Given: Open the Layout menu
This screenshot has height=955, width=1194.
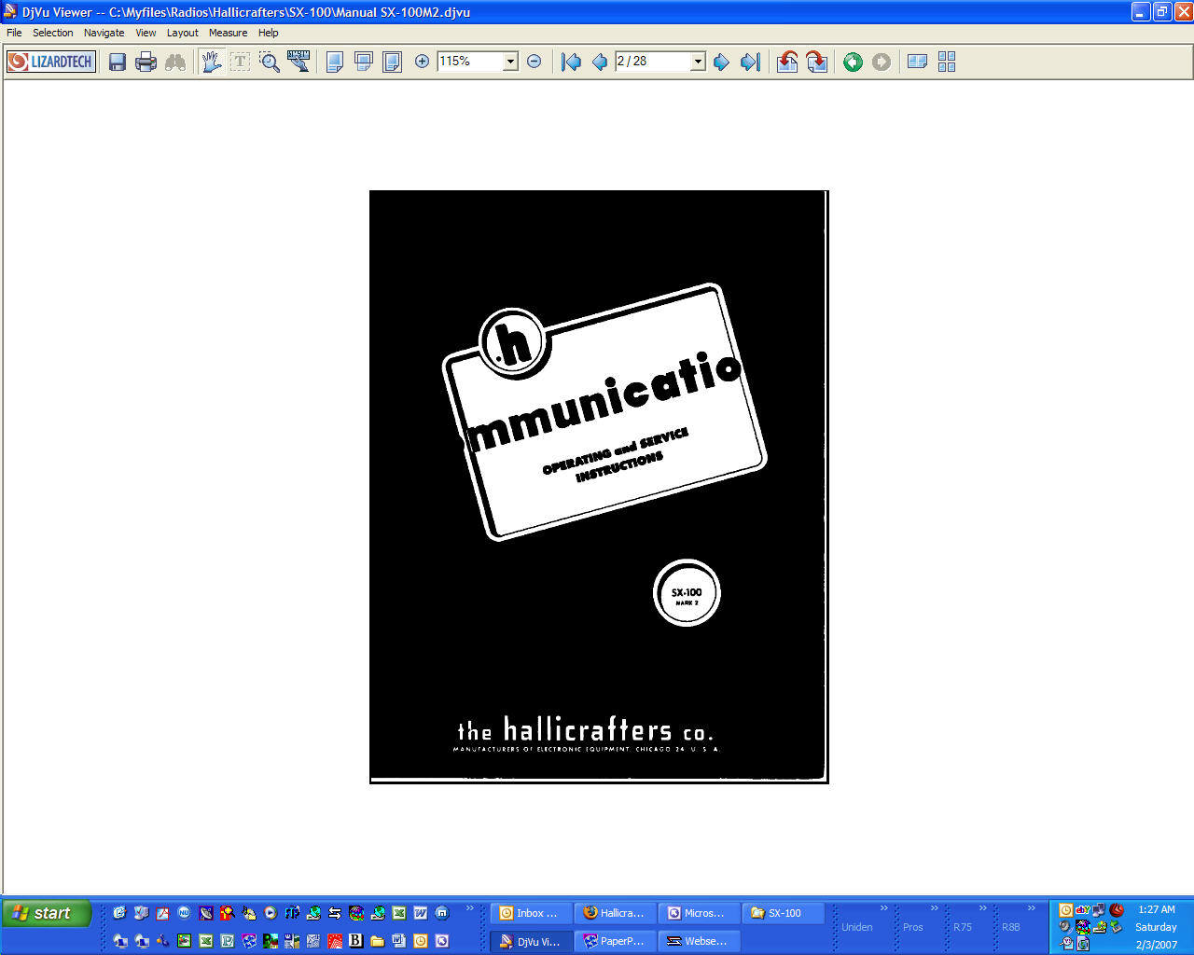Looking at the screenshot, I should coord(182,33).
